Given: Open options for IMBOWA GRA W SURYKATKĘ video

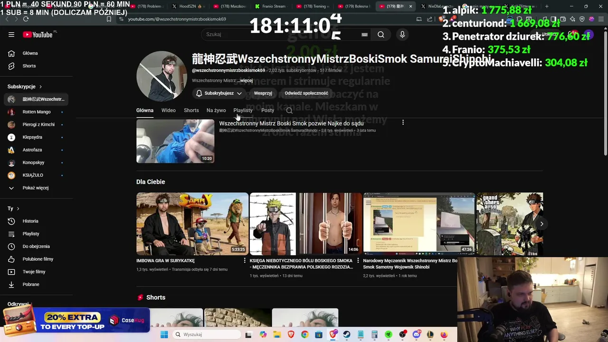Looking at the screenshot, I should coord(245,261).
